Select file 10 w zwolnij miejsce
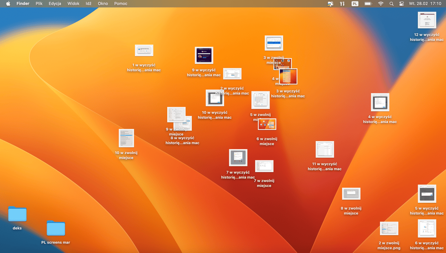This screenshot has width=446, height=253. pos(126,138)
